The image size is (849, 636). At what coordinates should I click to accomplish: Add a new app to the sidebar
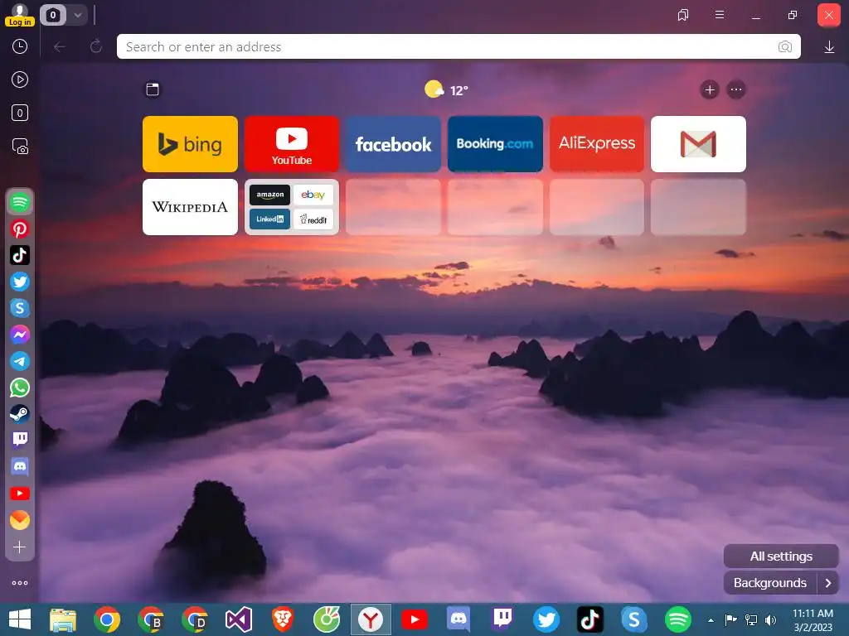20,547
